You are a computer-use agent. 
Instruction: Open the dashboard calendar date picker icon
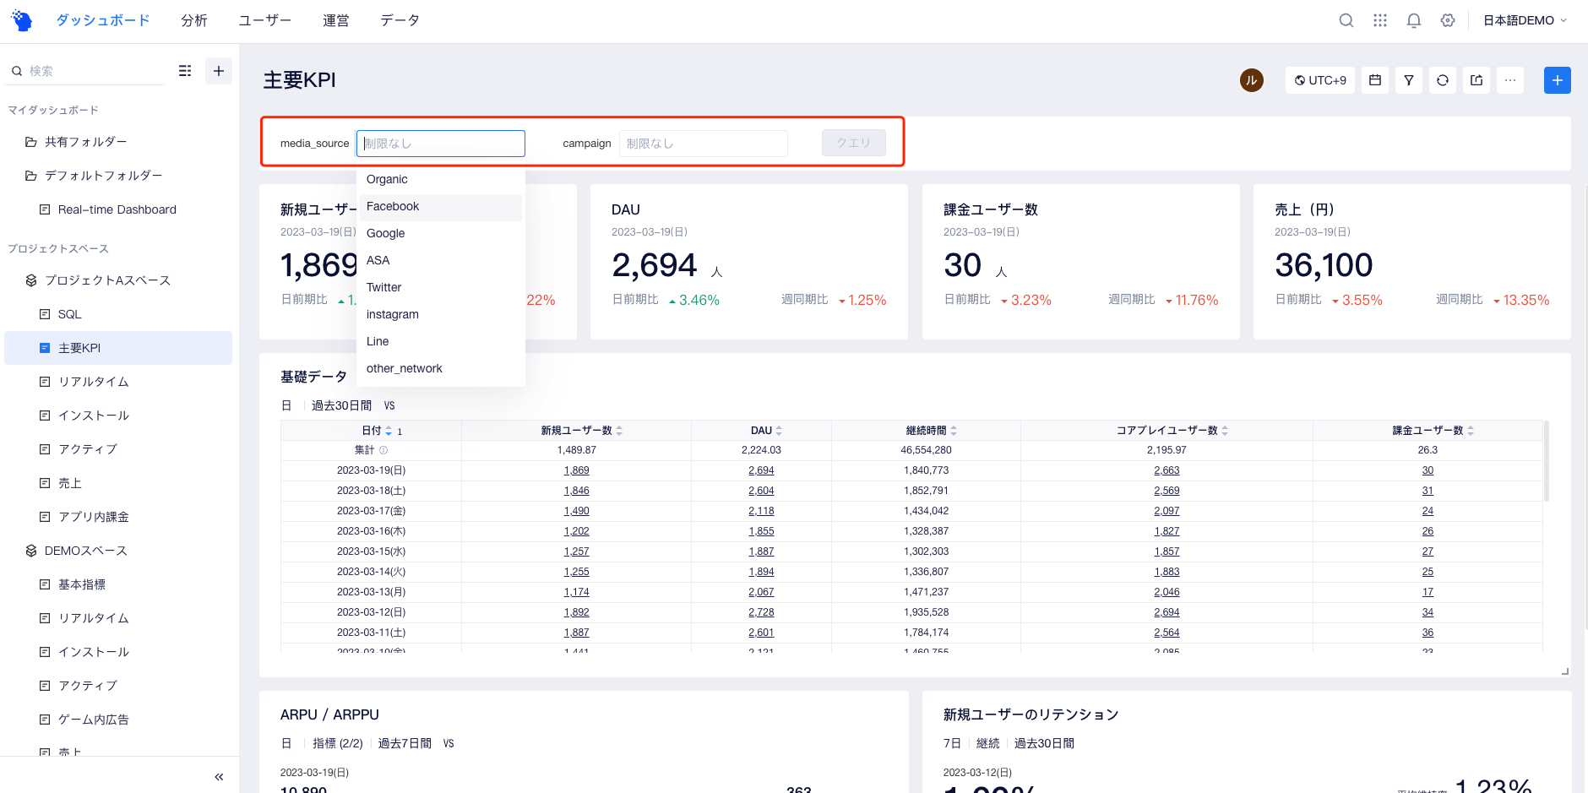click(x=1375, y=80)
